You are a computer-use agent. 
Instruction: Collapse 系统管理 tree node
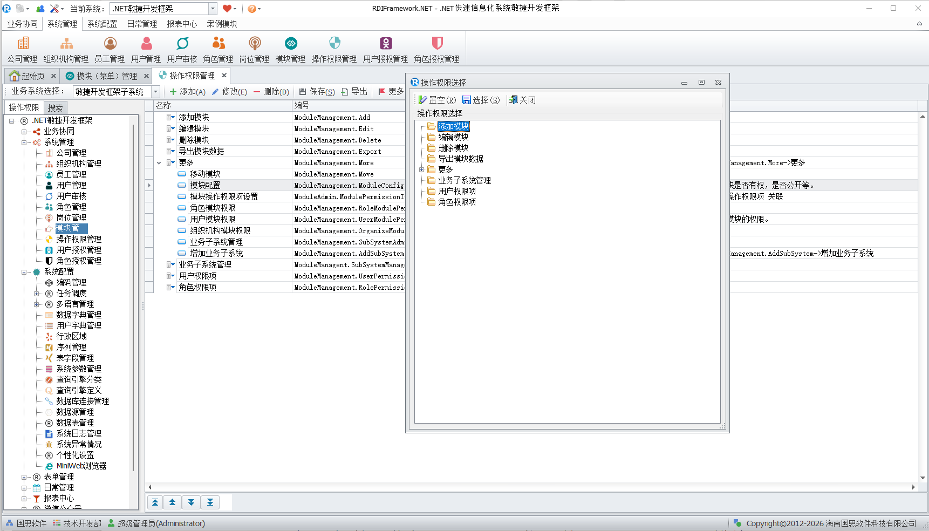click(x=24, y=142)
